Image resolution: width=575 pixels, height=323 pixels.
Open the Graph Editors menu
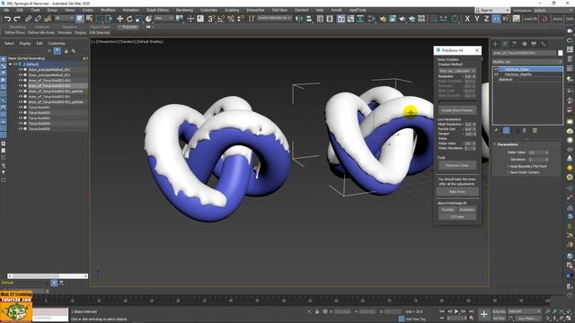(x=158, y=10)
